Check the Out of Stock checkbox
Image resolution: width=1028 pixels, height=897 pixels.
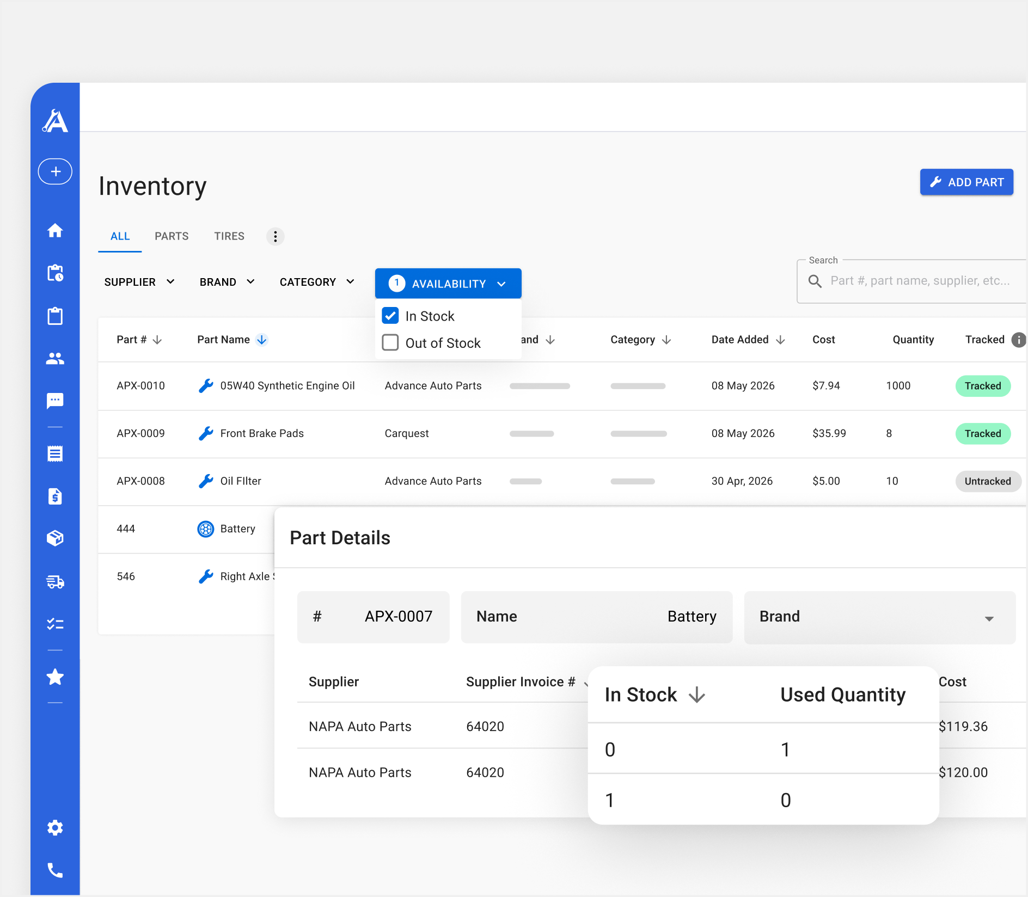pos(390,343)
